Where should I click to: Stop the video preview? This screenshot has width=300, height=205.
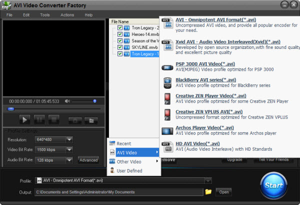[x=54, y=120]
